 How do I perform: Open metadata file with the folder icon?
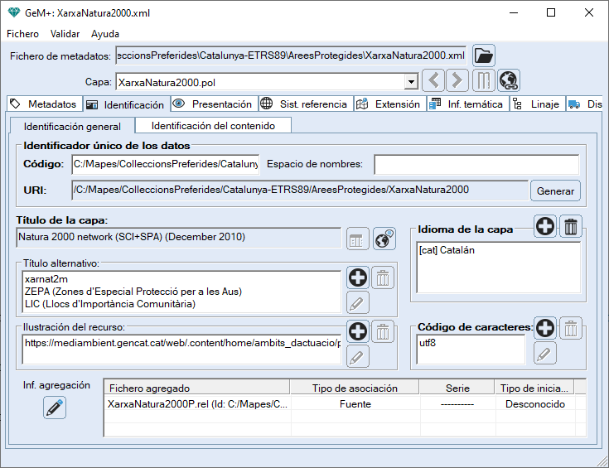click(x=483, y=56)
